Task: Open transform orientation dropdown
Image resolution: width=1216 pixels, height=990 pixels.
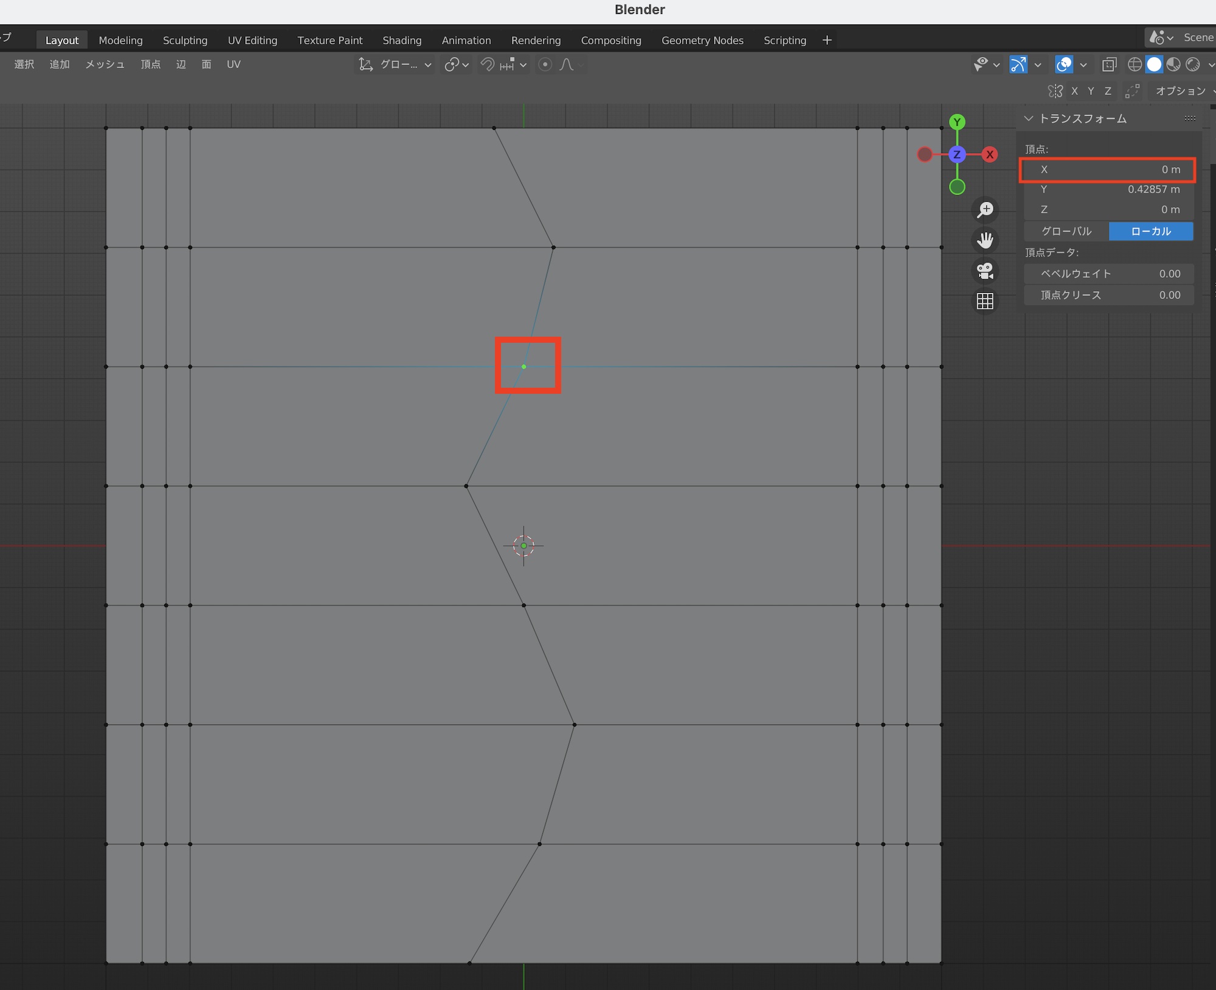Action: point(395,64)
